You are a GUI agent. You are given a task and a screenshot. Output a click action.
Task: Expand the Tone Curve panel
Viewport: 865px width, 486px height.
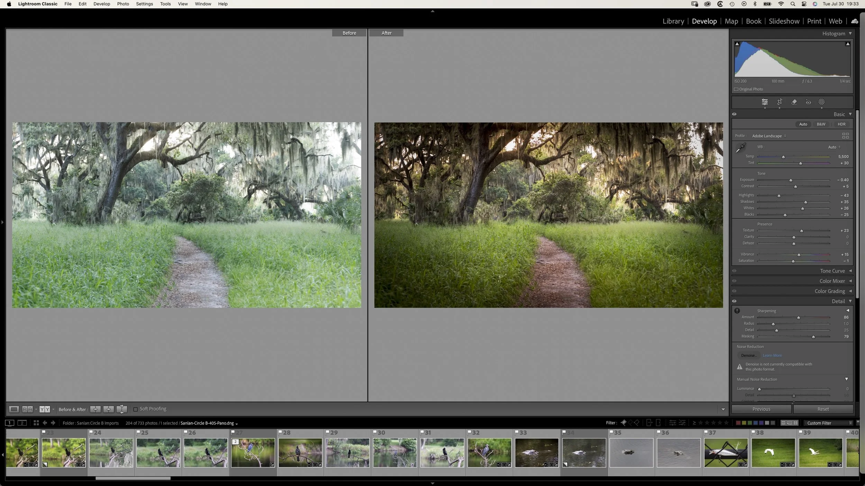(x=832, y=271)
